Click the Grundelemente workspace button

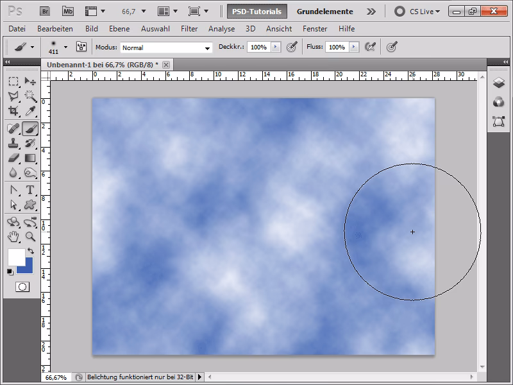324,11
